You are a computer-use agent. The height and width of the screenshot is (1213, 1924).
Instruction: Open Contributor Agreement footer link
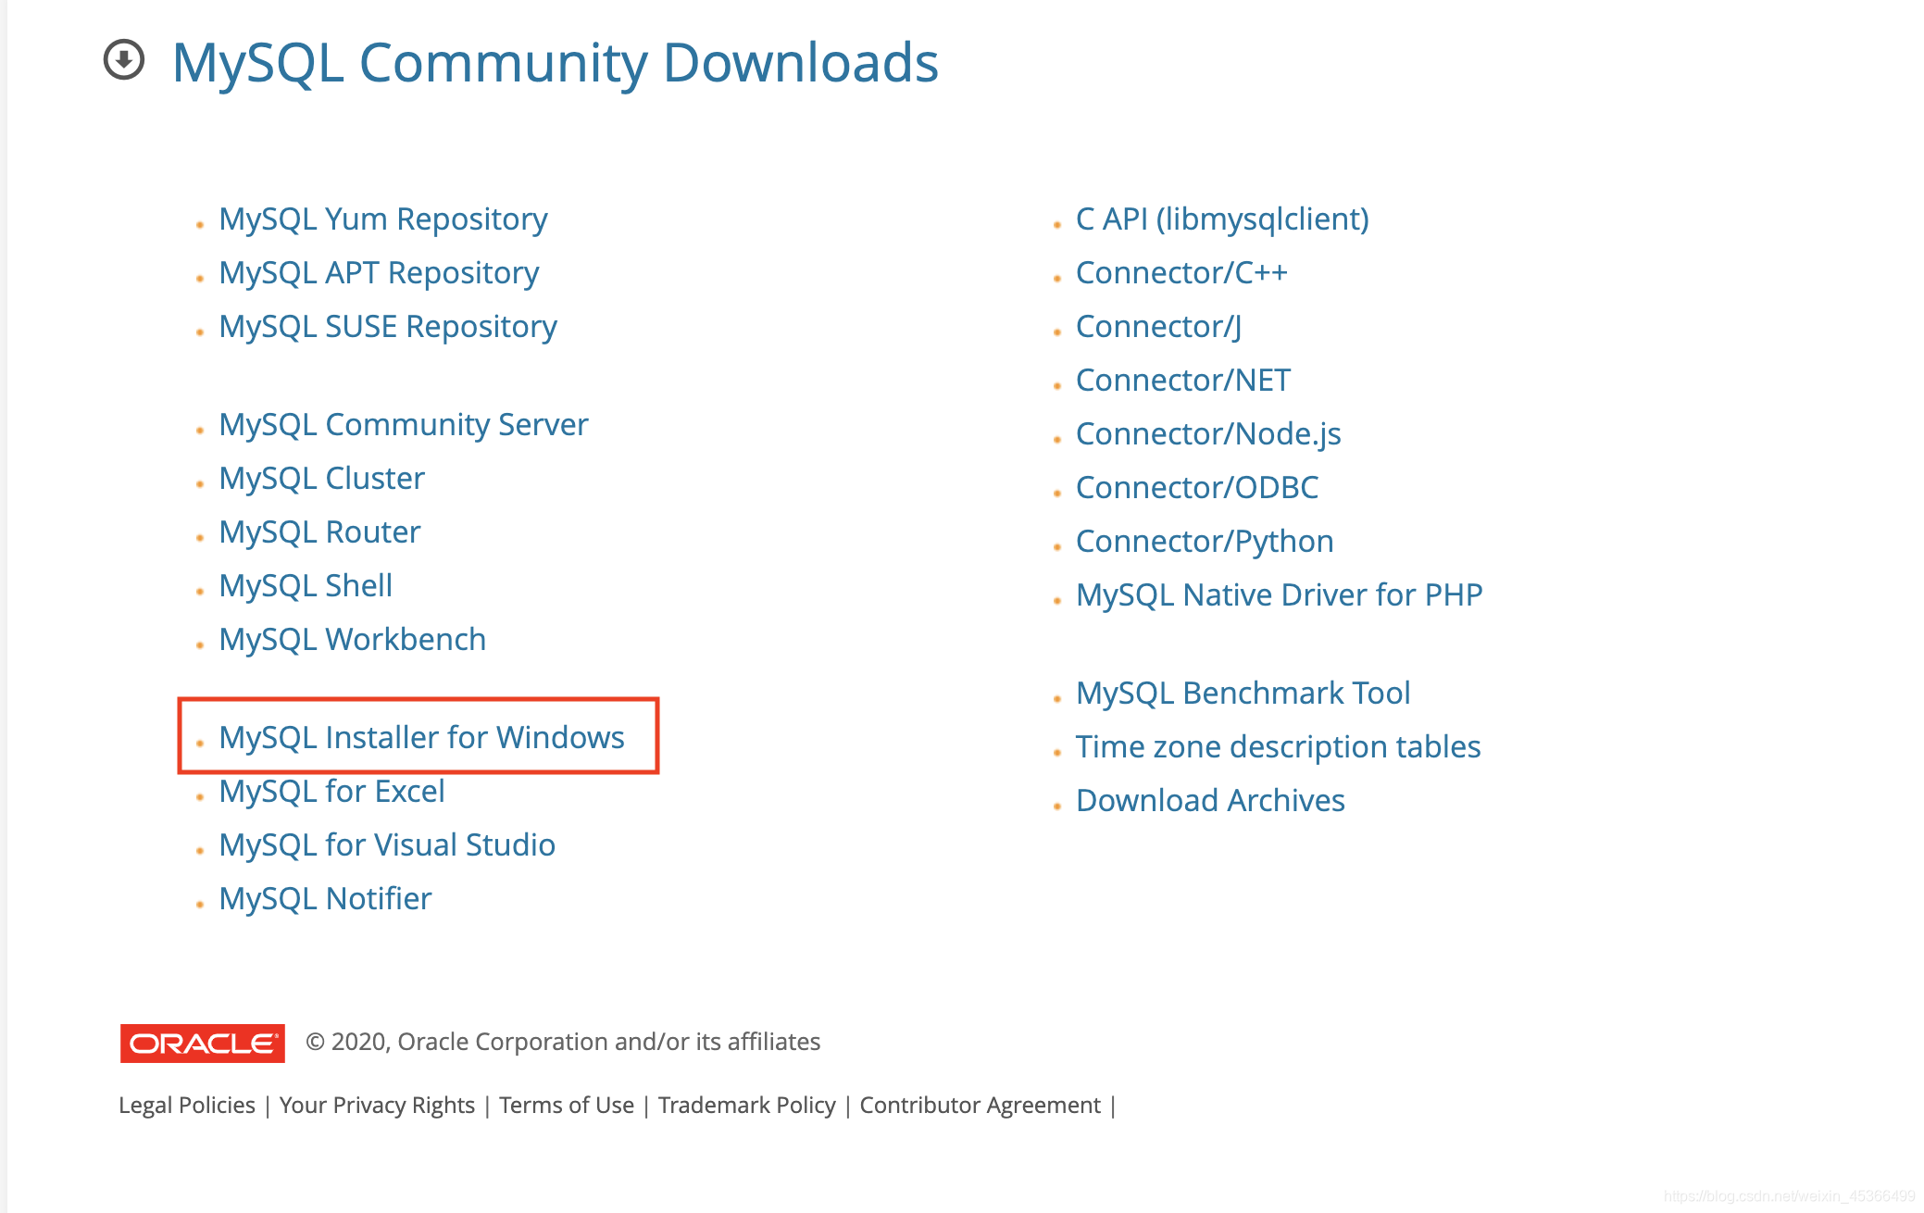(981, 1106)
